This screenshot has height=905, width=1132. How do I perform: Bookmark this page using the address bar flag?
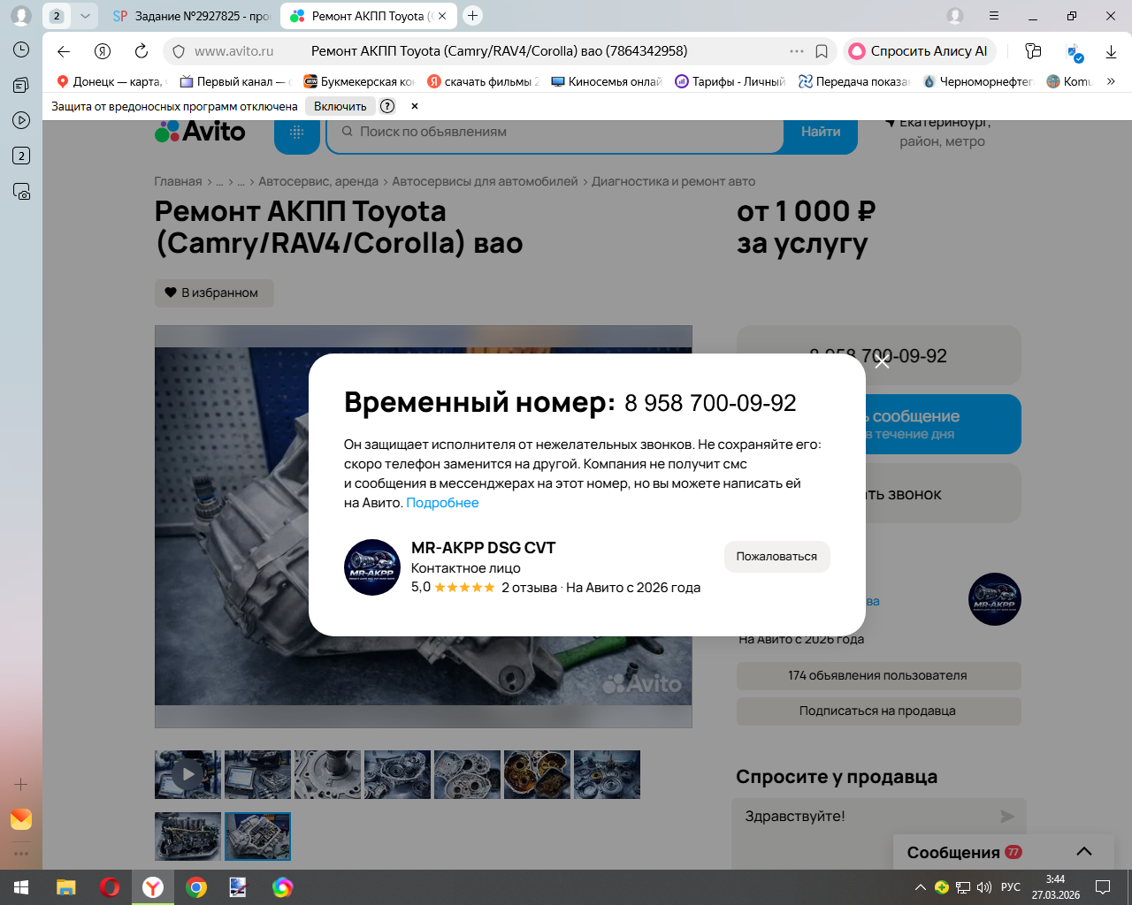point(822,51)
